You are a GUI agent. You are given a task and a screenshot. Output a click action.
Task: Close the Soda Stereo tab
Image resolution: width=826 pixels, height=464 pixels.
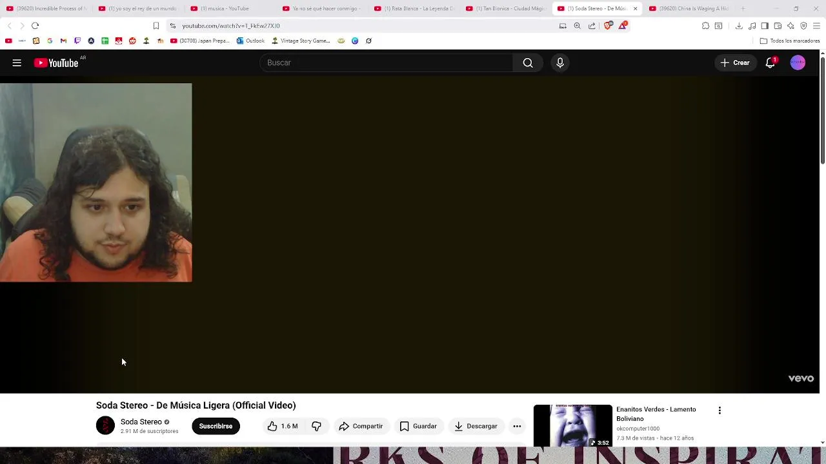pyautogui.click(x=635, y=8)
